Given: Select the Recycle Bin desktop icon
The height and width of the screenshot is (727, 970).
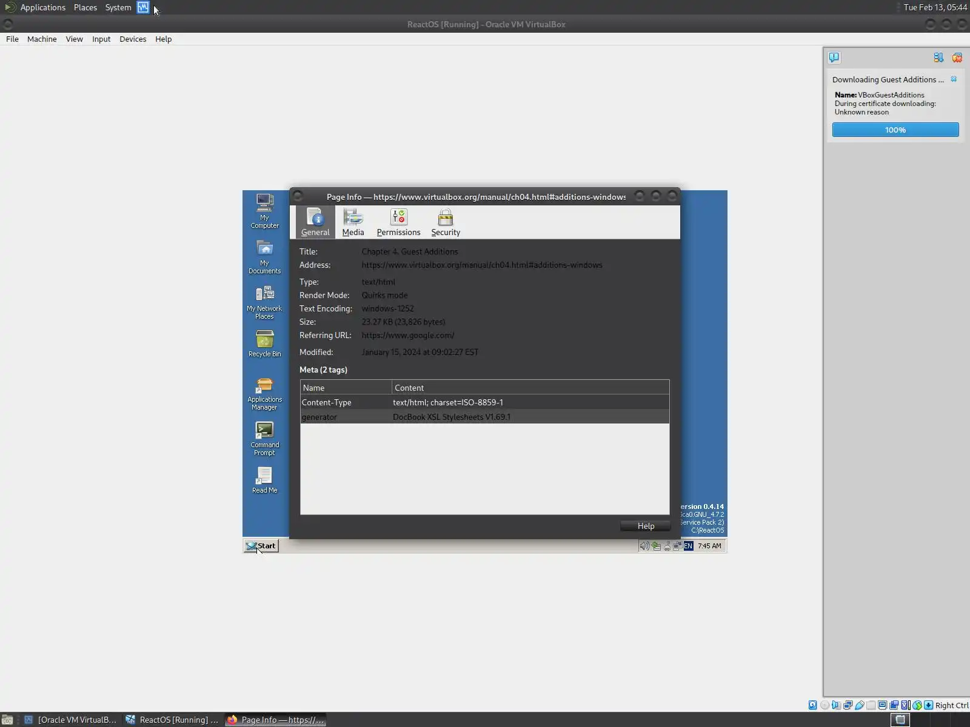Looking at the screenshot, I should (x=265, y=344).
